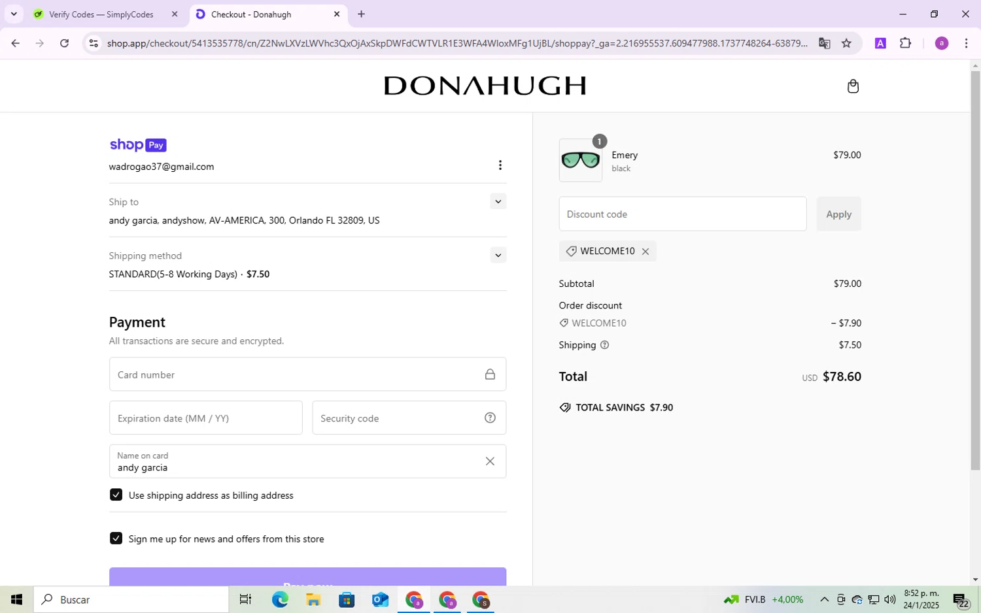The width and height of the screenshot is (981, 613).
Task: Click the page vertical scrollbar
Action: (x=975, y=269)
